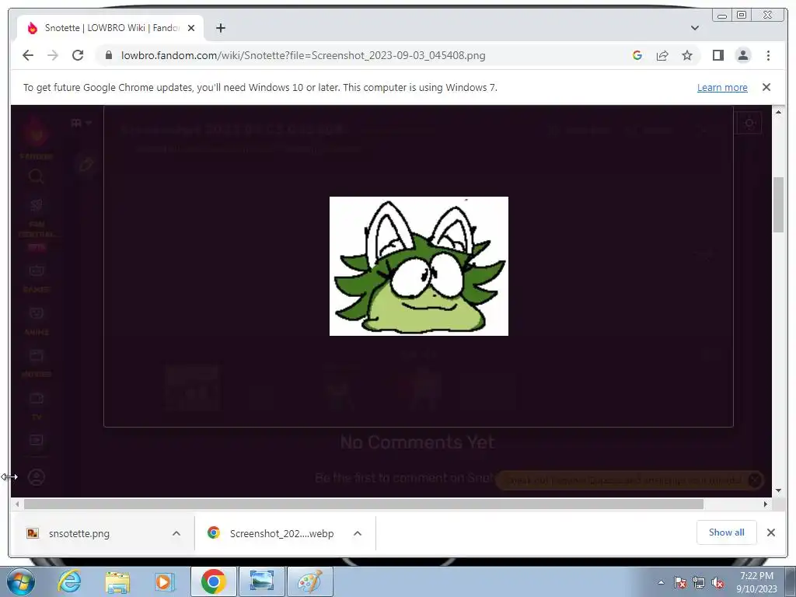This screenshot has width=796, height=597.
Task: Switch to the Paint taskbar window
Action: (309, 581)
